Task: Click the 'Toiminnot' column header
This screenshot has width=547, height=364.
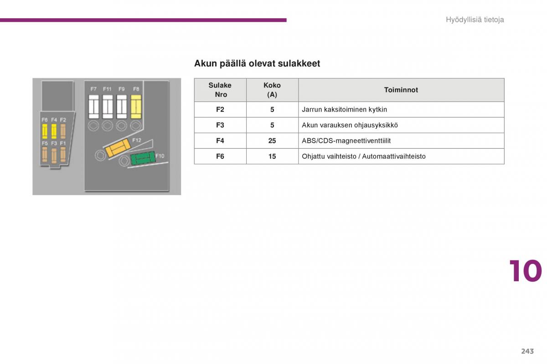Action: [401, 90]
